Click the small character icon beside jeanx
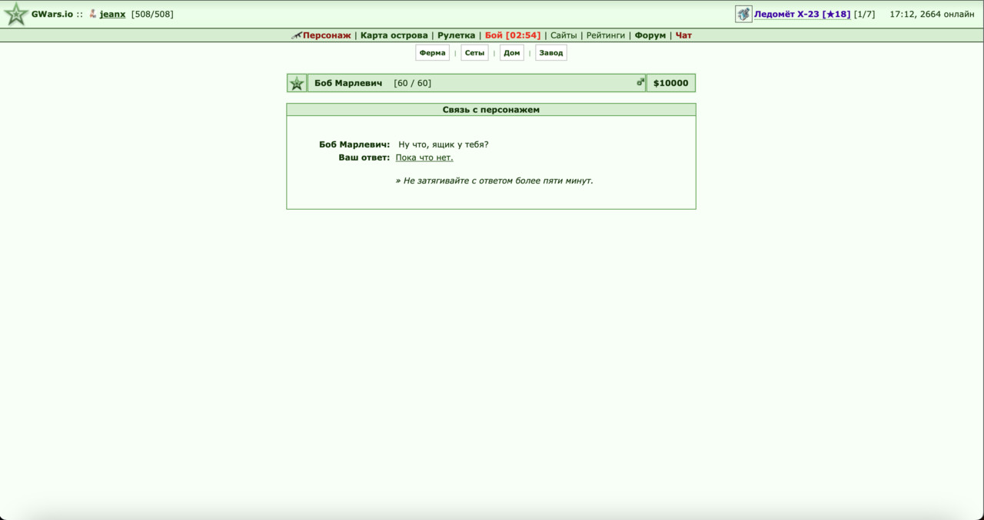Viewport: 984px width, 520px height. [x=92, y=14]
